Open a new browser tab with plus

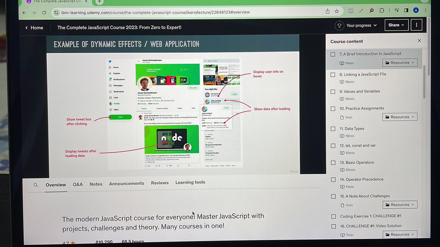tap(99, 1)
